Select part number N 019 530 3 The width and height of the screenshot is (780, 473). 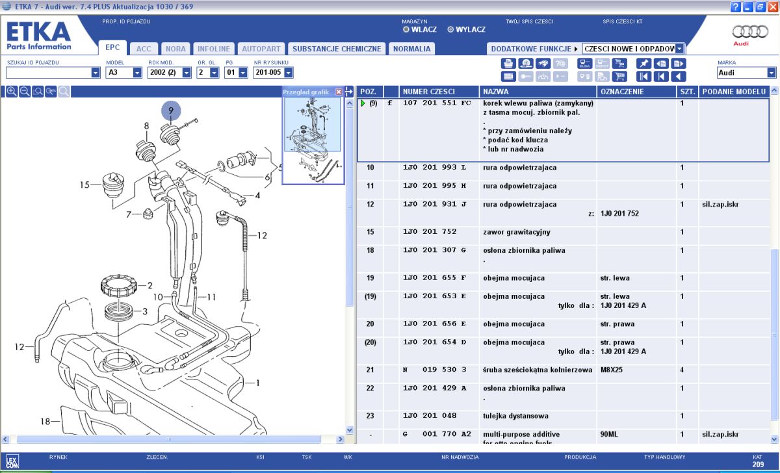[x=435, y=370]
